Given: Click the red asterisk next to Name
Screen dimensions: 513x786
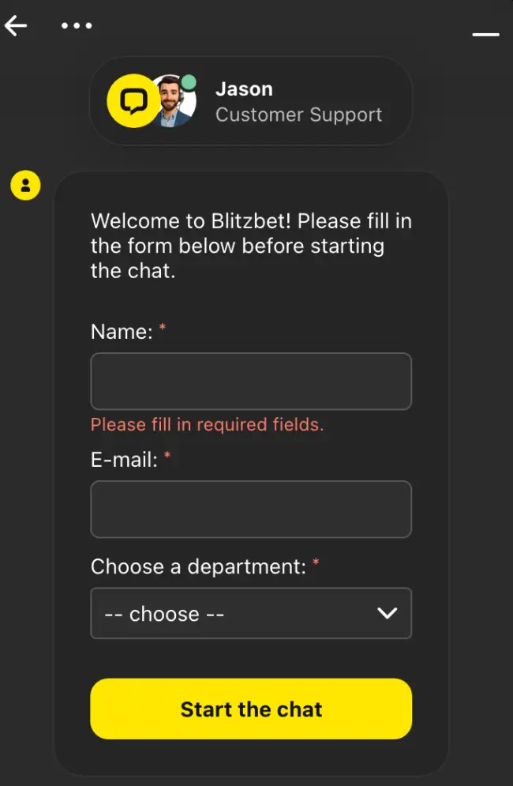Looking at the screenshot, I should (162, 326).
